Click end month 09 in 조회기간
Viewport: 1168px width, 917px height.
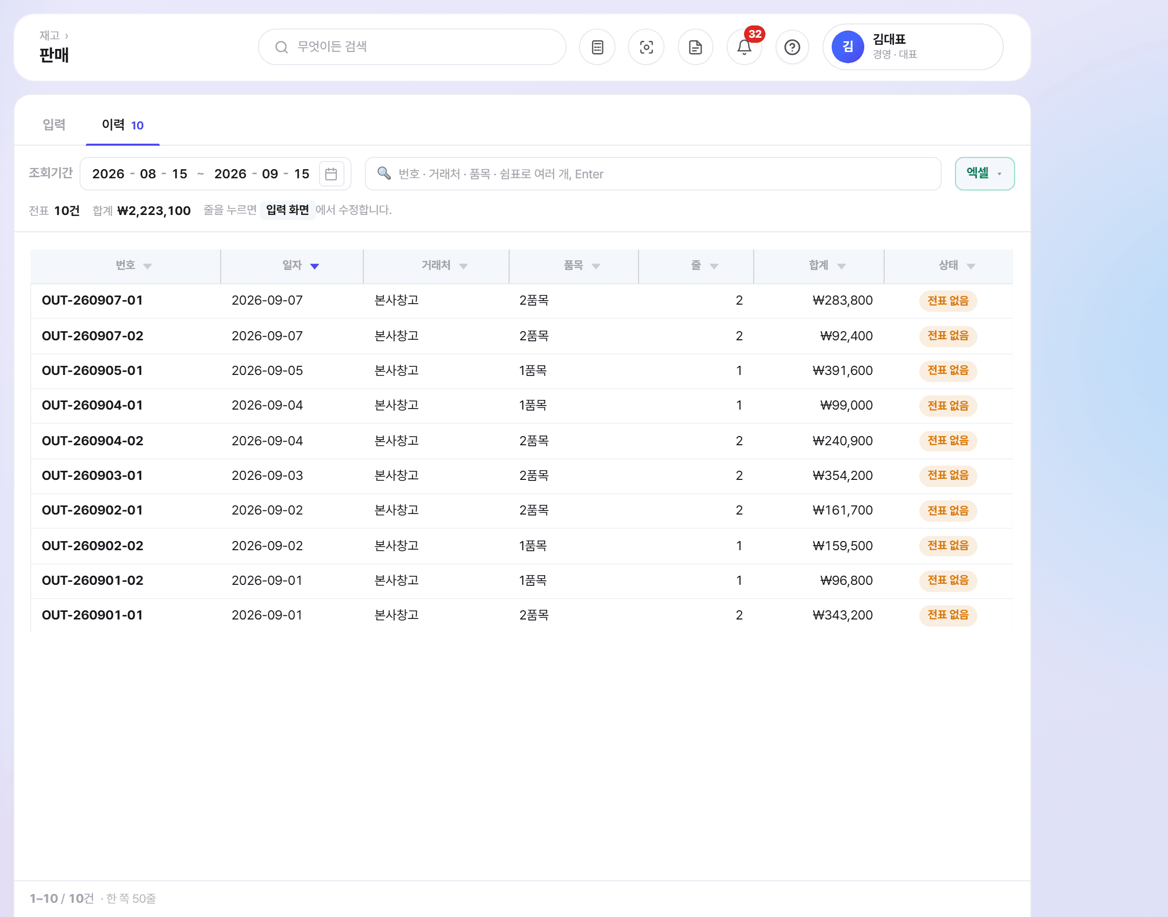(x=270, y=174)
